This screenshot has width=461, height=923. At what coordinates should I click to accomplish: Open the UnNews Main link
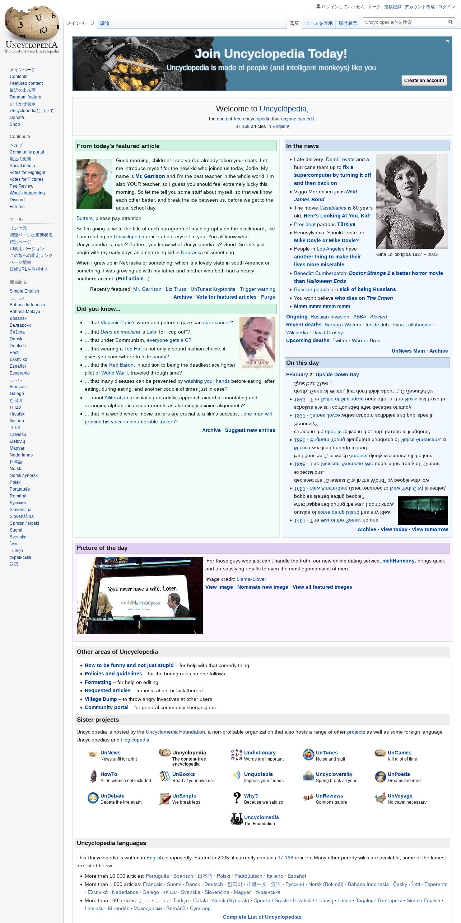pos(408,351)
